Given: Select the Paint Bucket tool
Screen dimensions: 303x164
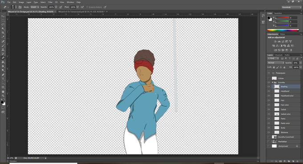Looking at the screenshot, I should point(3,62).
